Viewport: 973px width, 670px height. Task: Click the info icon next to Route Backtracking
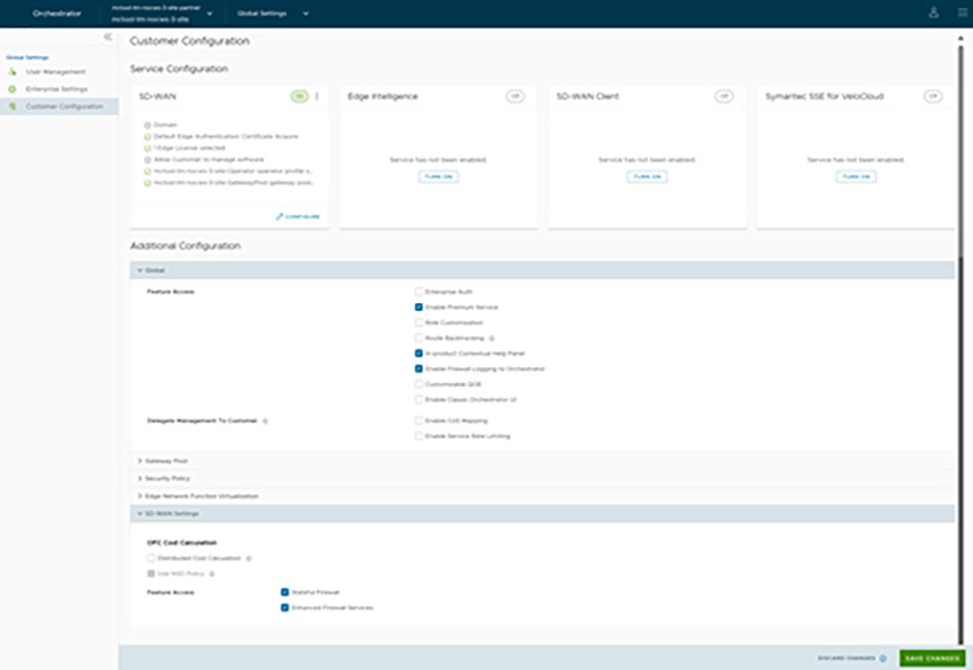pos(491,338)
